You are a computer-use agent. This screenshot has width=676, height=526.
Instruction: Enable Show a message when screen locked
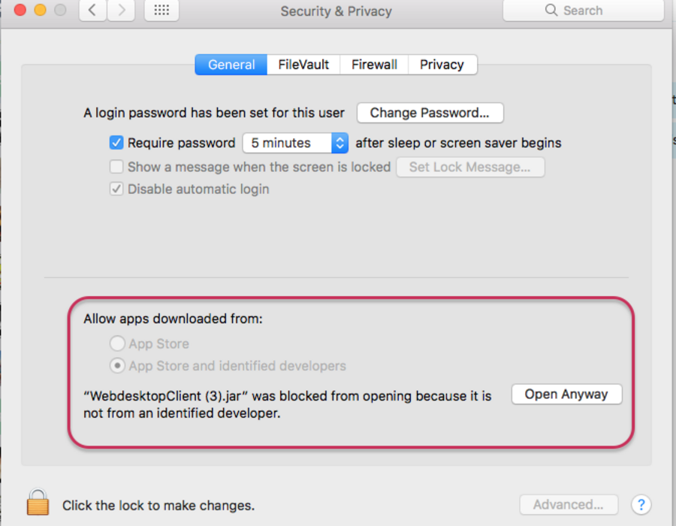(116, 167)
